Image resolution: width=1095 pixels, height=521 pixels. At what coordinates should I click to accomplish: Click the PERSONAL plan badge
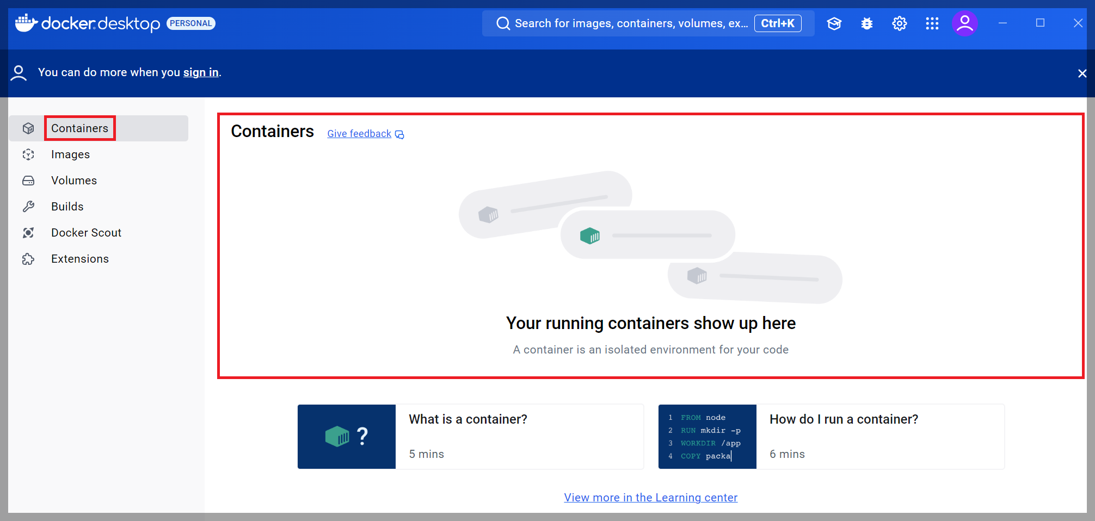pyautogui.click(x=191, y=23)
